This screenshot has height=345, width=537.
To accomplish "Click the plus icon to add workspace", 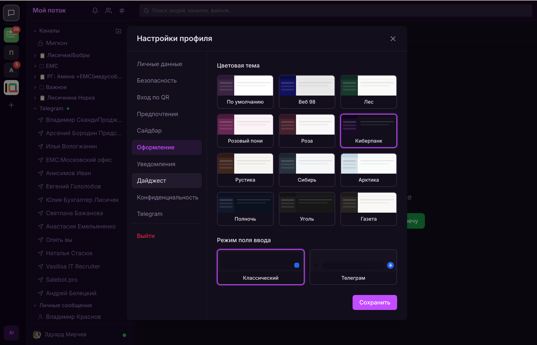I will pos(11,105).
